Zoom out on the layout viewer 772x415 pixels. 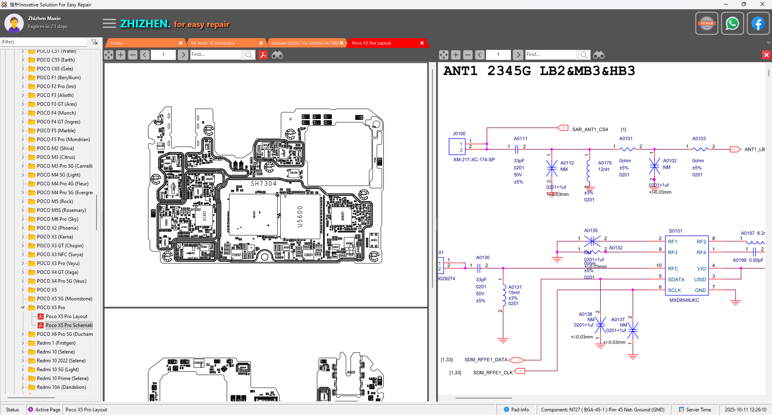(x=133, y=55)
